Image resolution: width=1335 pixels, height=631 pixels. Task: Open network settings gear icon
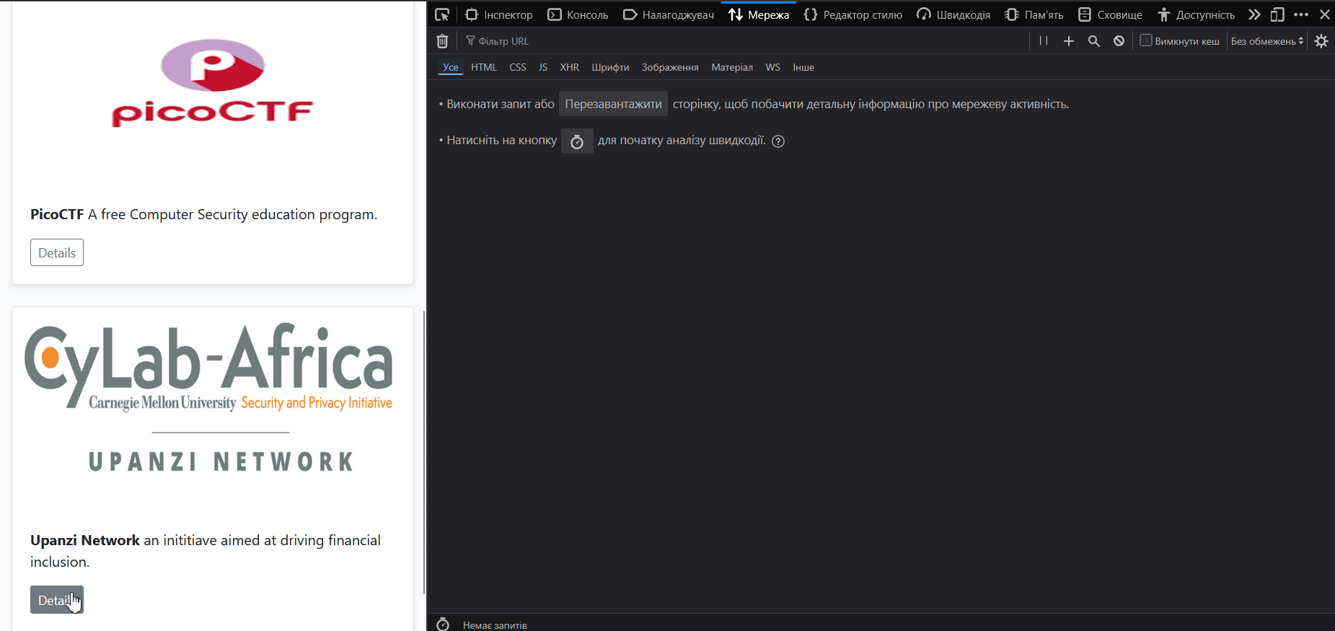point(1321,41)
